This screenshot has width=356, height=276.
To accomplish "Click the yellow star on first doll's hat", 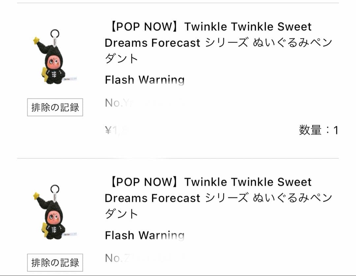I will [x=37, y=41].
